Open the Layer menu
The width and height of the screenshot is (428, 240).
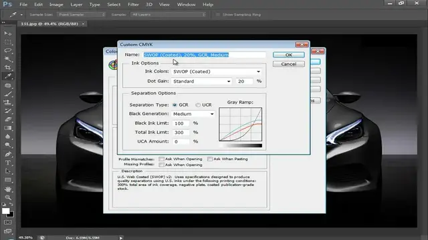[x=76, y=5]
